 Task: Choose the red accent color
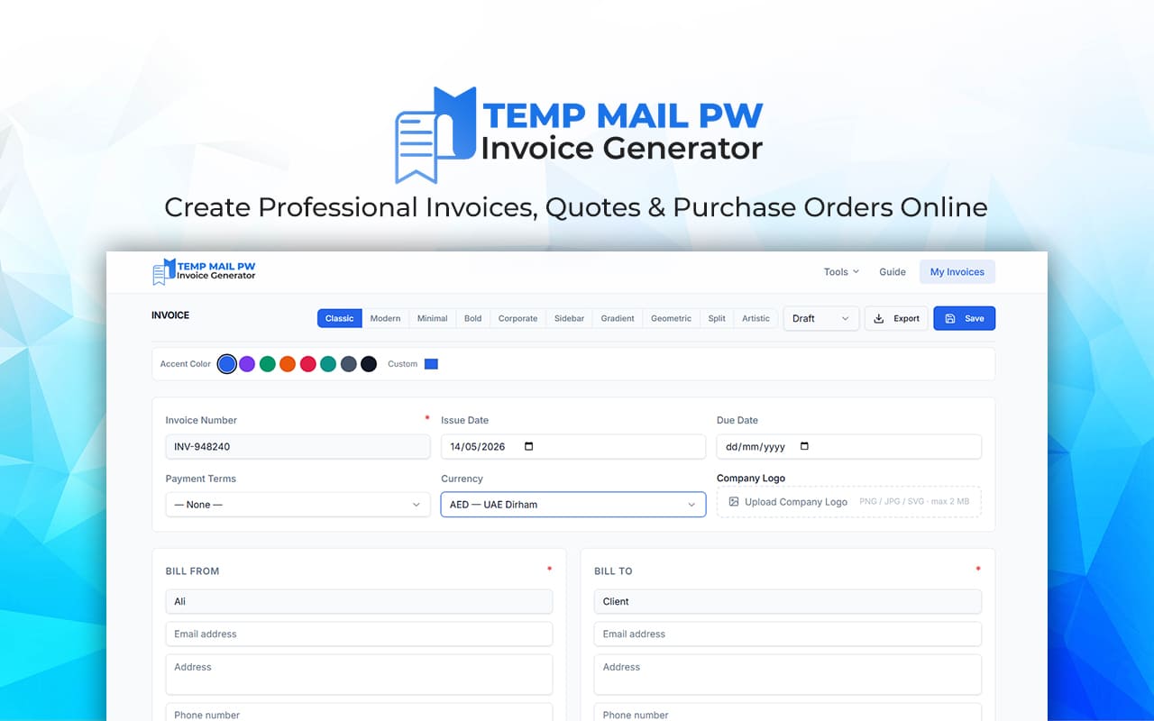click(308, 364)
